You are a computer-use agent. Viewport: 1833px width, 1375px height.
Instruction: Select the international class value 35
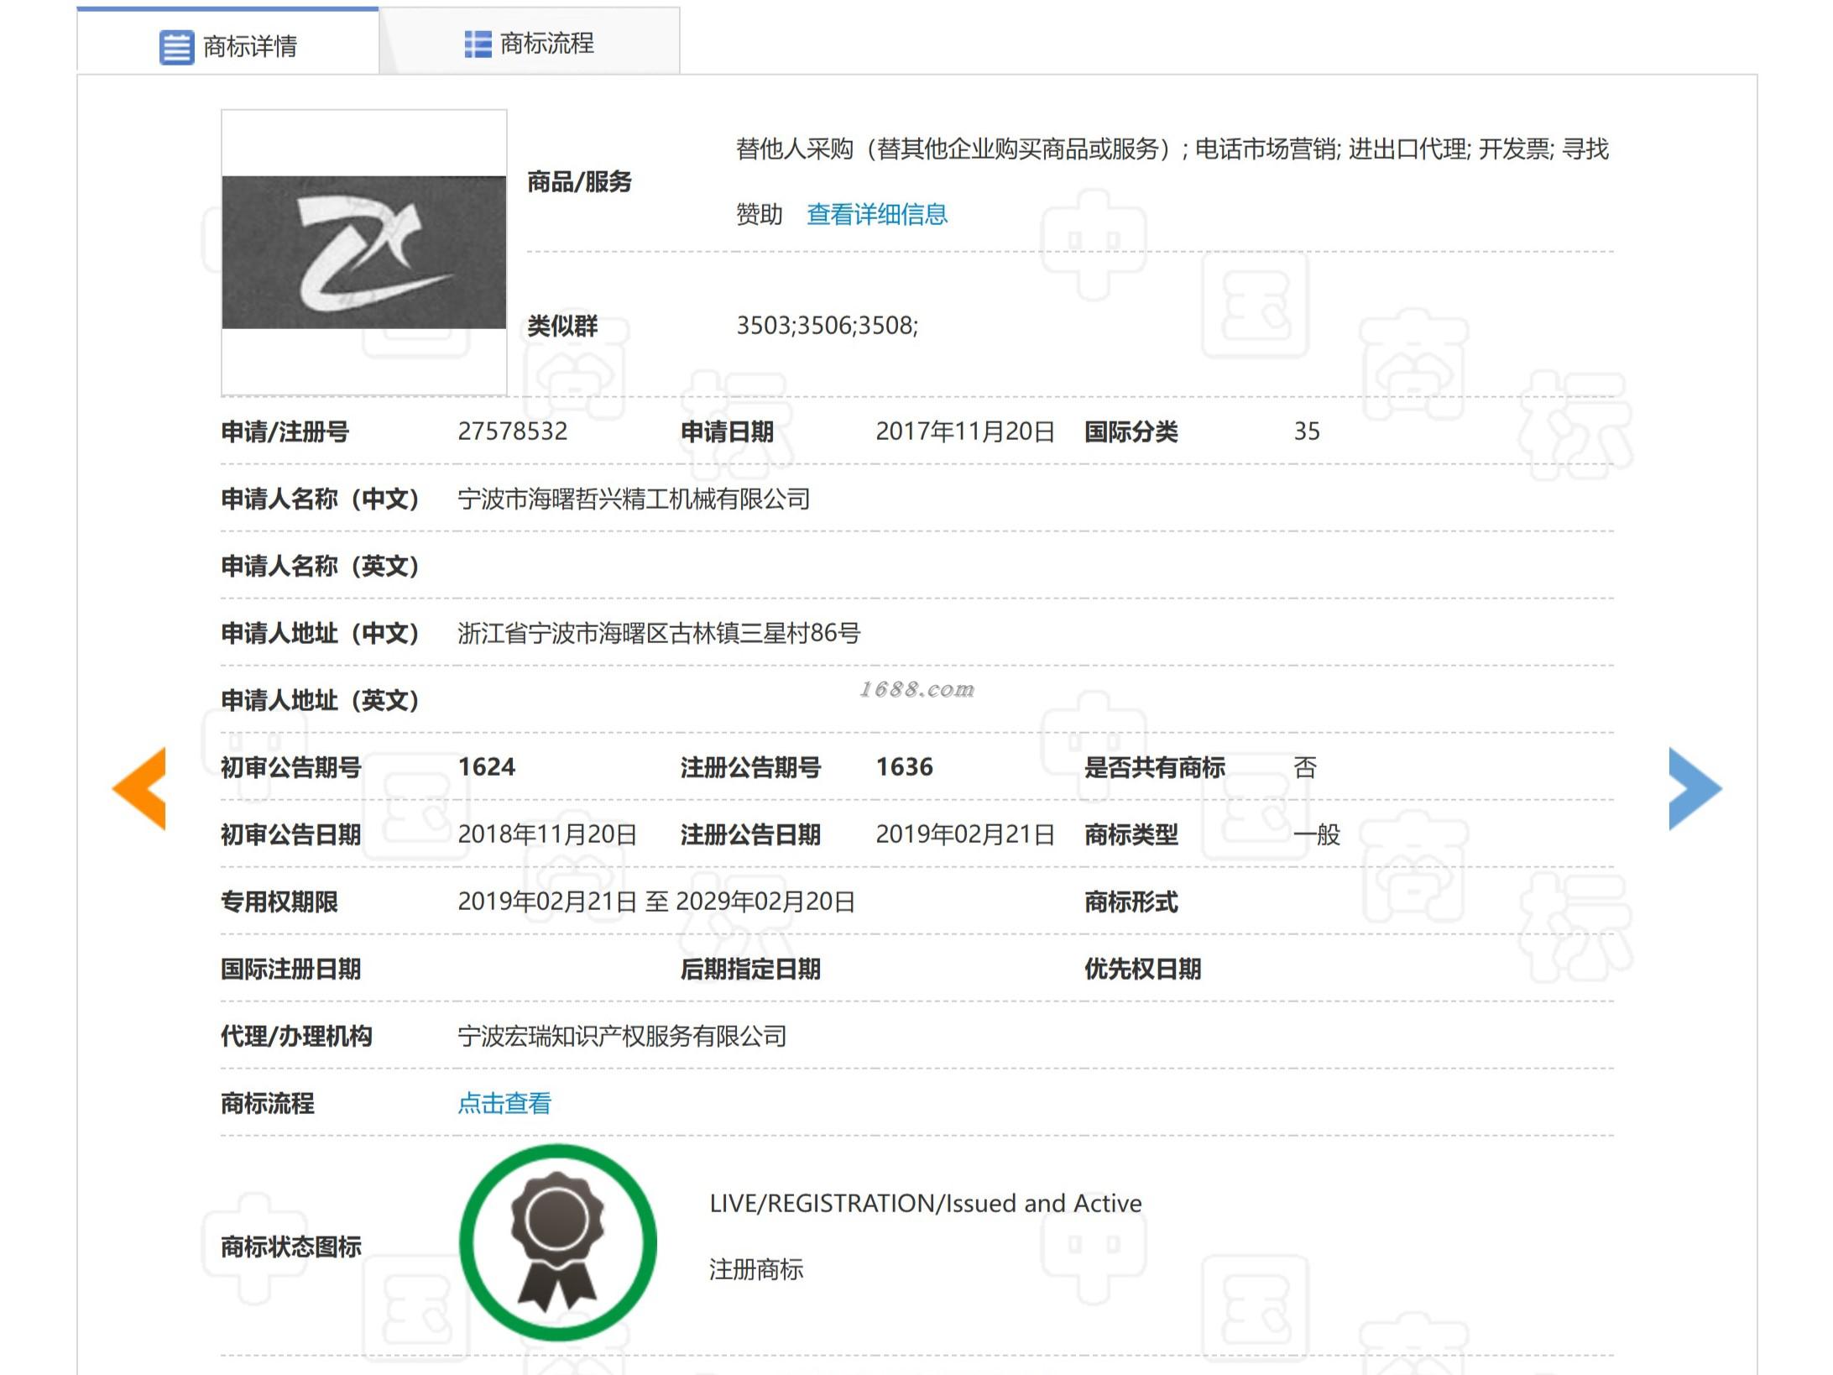tap(1307, 431)
